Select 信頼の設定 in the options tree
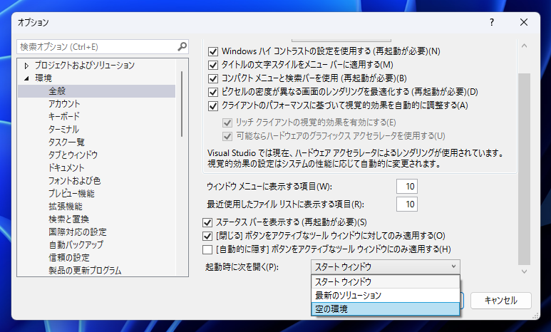This screenshot has height=332, width=551. [69, 257]
